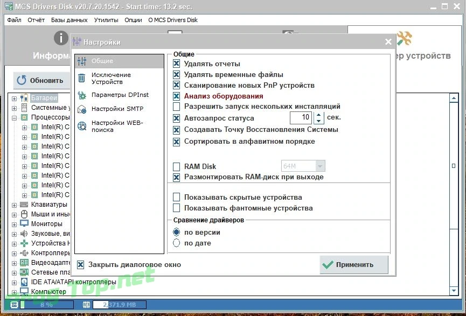Expand the Батареи tree node
The image size is (466, 316).
click(x=14, y=99)
